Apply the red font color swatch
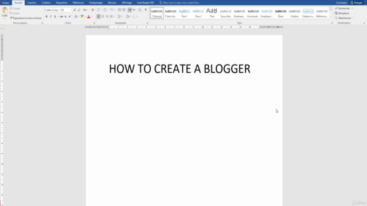This screenshot has height=206, width=367. (x=89, y=17)
